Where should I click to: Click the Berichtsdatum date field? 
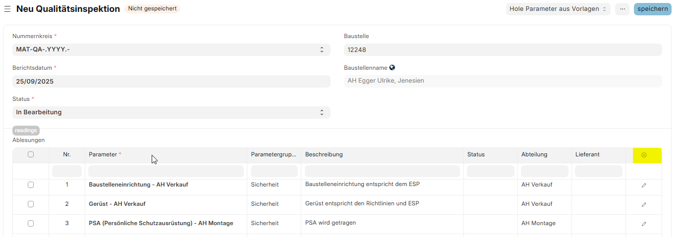tap(171, 81)
